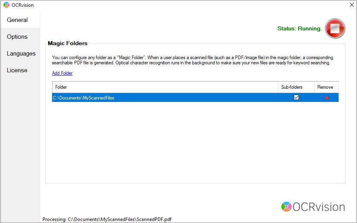Click the OCRvision logo at bottom right
357x223 pixels.
[313, 207]
